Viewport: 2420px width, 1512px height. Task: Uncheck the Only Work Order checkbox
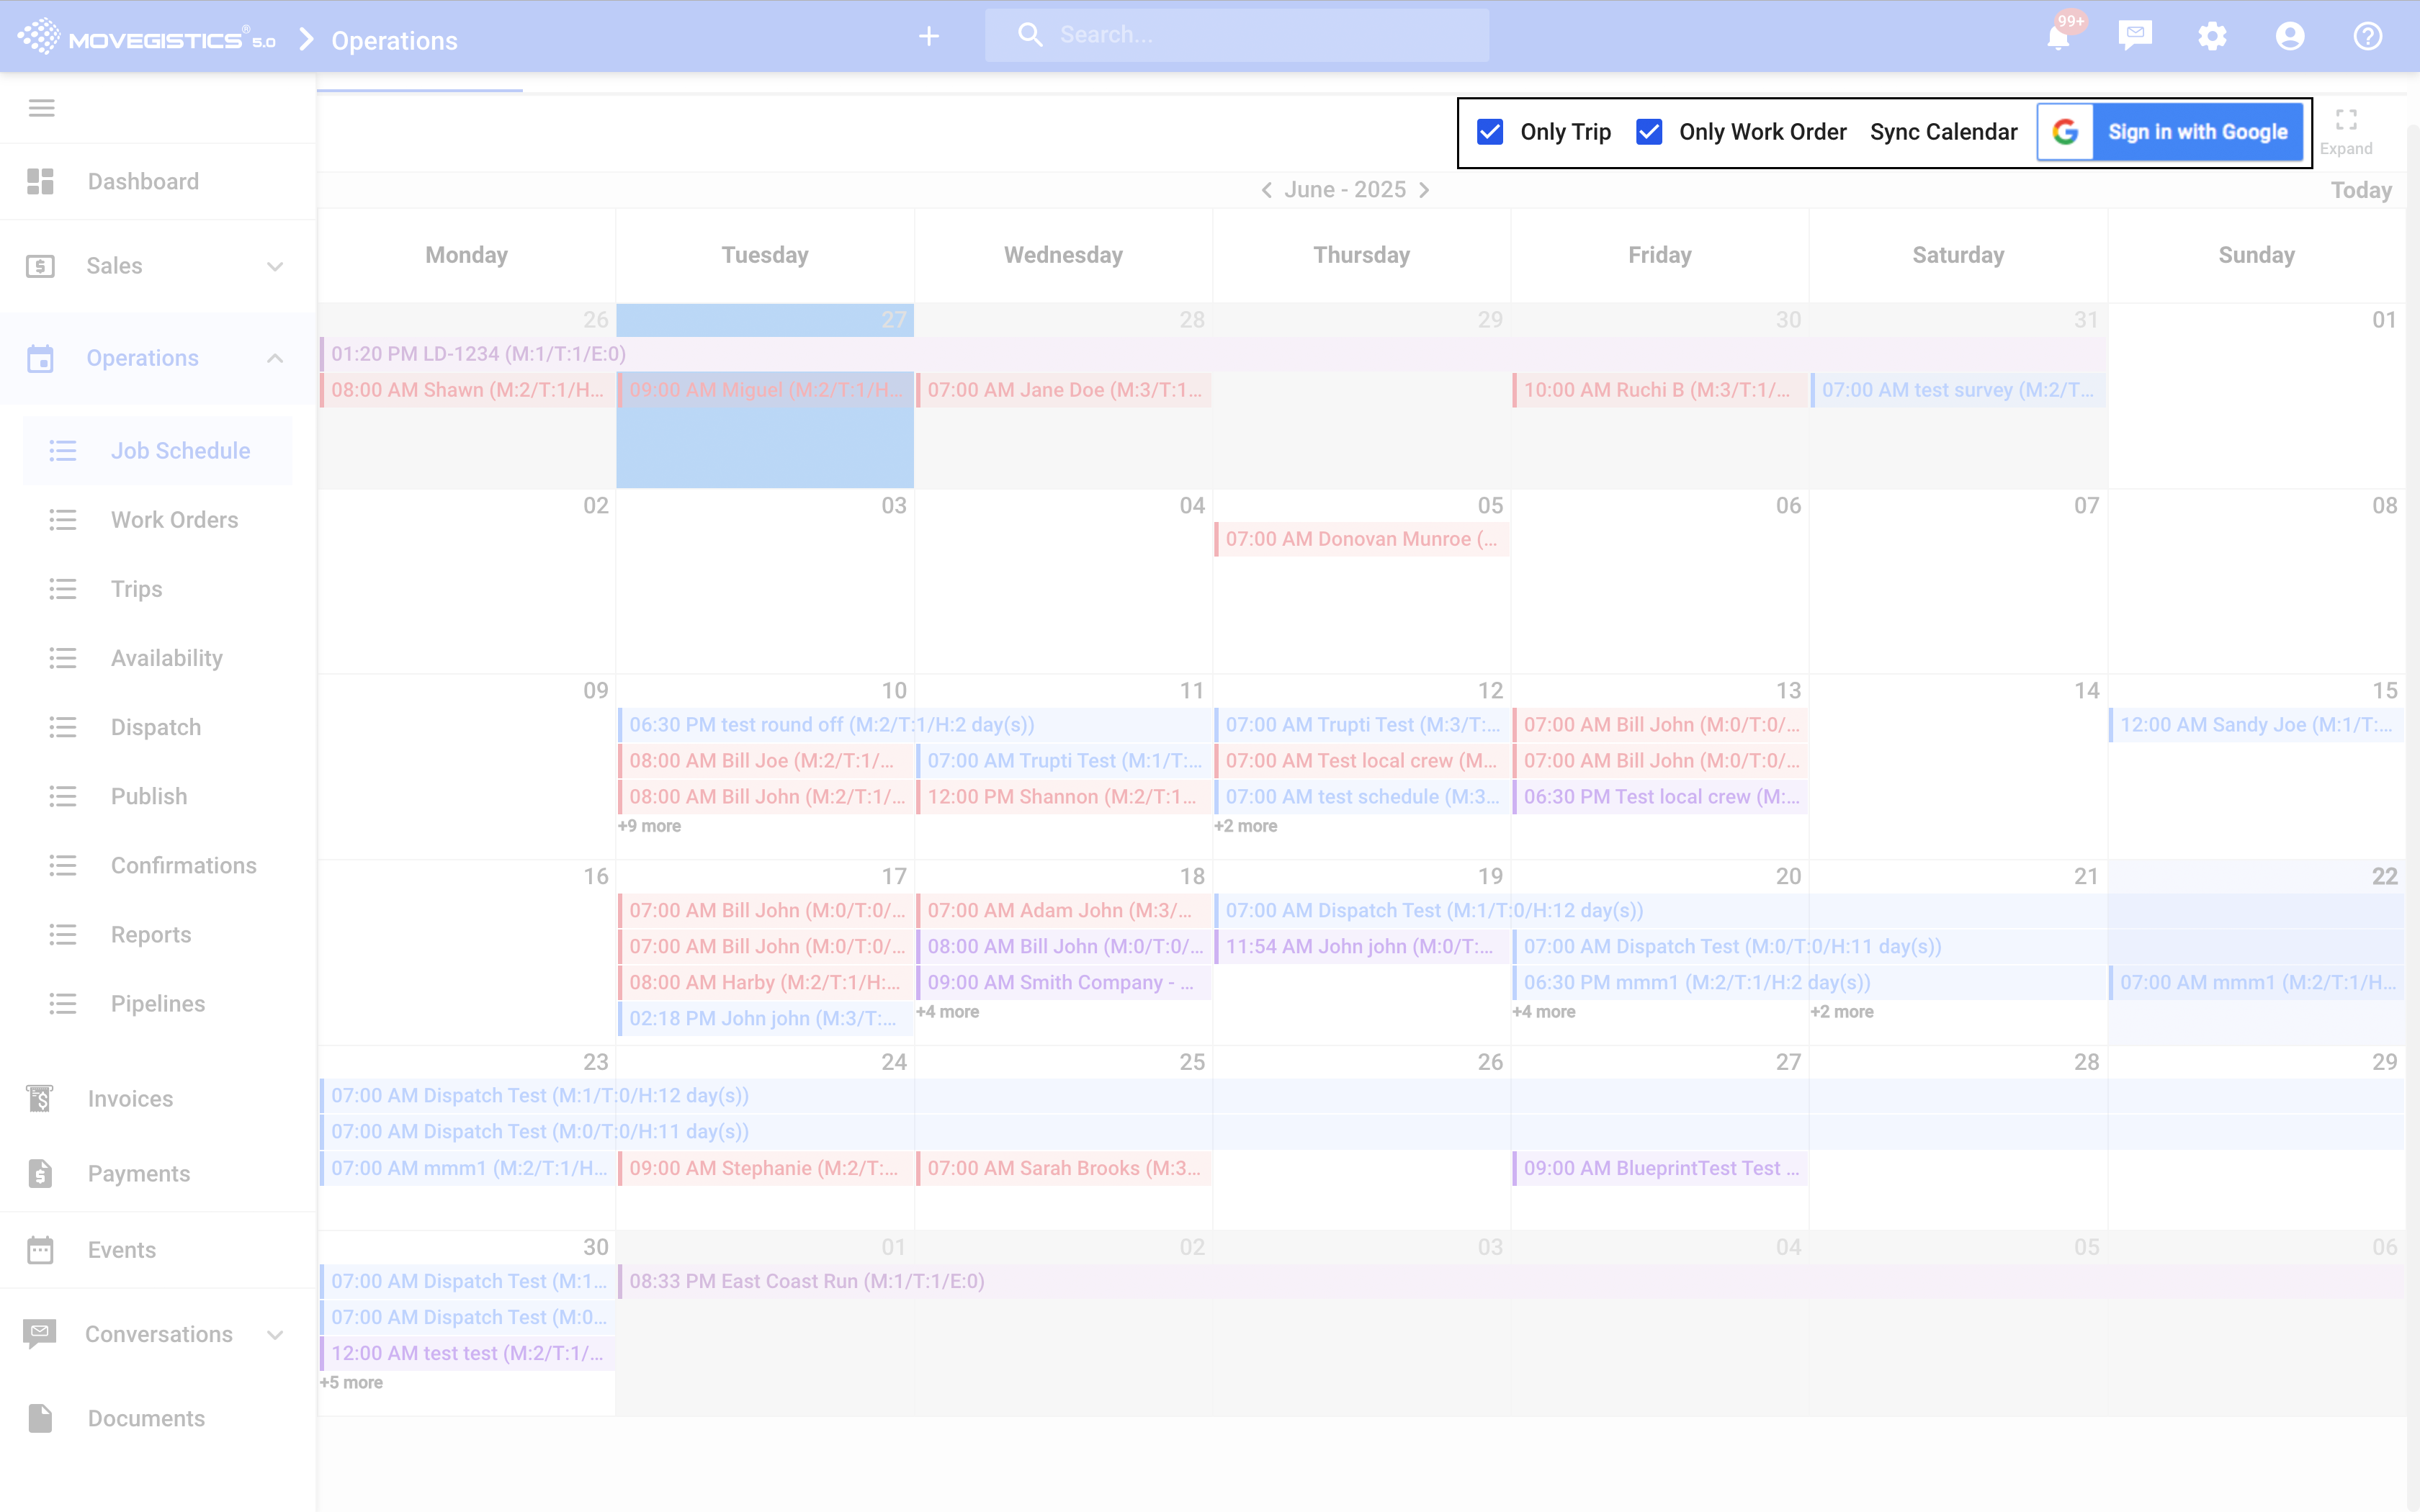[x=1649, y=132]
